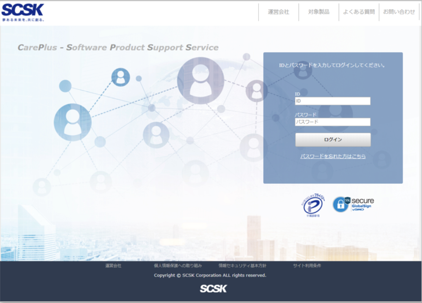
Task: Open the 運営会社 menu in the top navigation
Action: point(278,12)
